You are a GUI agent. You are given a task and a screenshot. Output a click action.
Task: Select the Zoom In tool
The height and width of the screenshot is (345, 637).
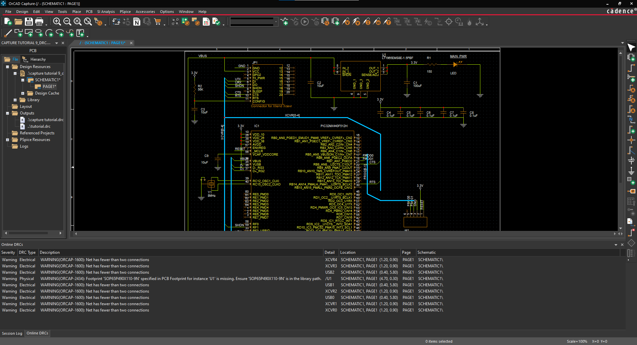click(57, 22)
